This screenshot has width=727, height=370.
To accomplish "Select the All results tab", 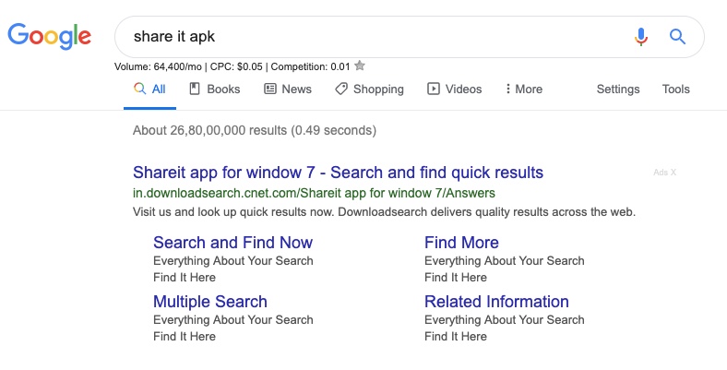I will pyautogui.click(x=149, y=89).
